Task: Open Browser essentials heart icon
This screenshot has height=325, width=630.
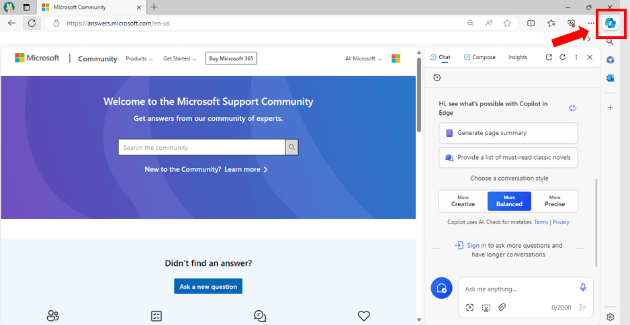Action: 571,24
